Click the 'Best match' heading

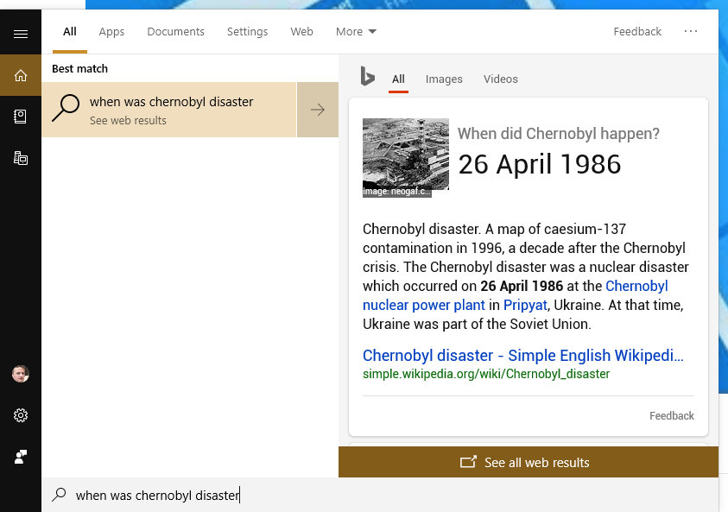tap(79, 69)
